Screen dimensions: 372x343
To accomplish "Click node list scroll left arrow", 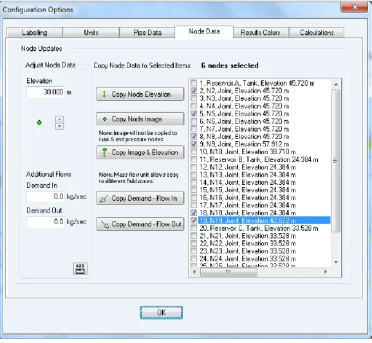I will pyautogui.click(x=194, y=272).
